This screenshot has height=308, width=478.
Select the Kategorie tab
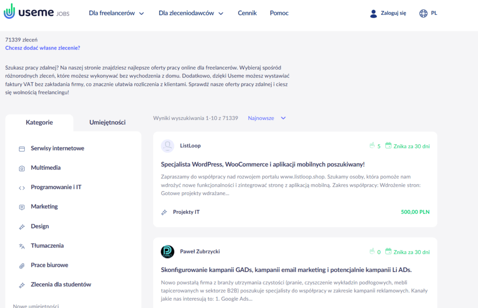point(39,123)
